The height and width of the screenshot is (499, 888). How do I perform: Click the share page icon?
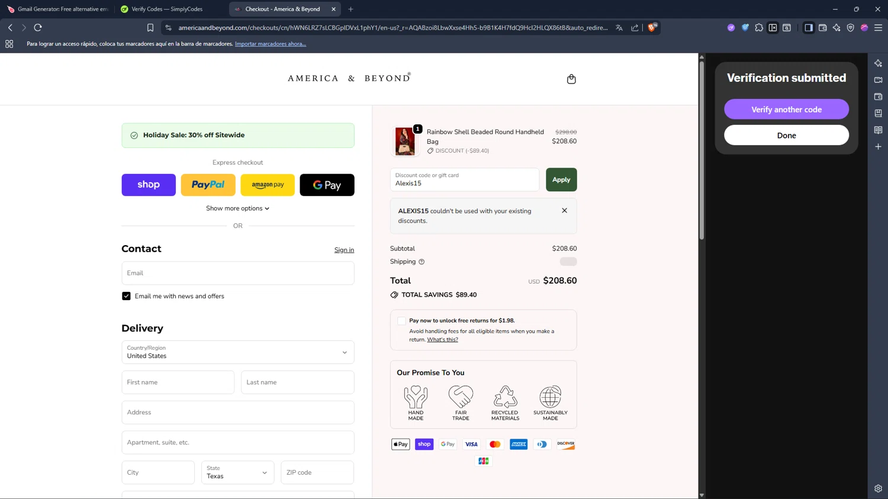tap(635, 28)
